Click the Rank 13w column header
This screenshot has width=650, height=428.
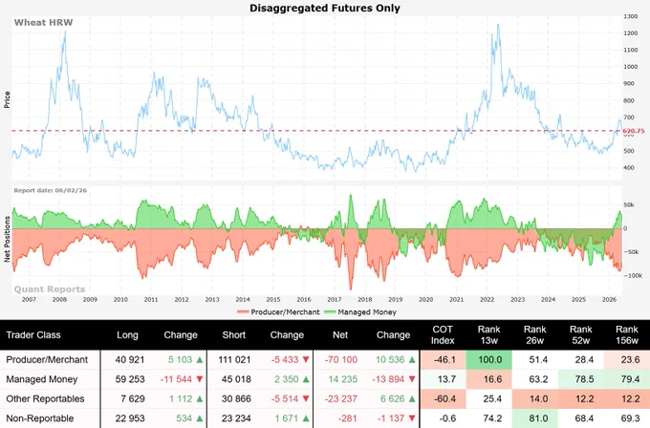488,334
